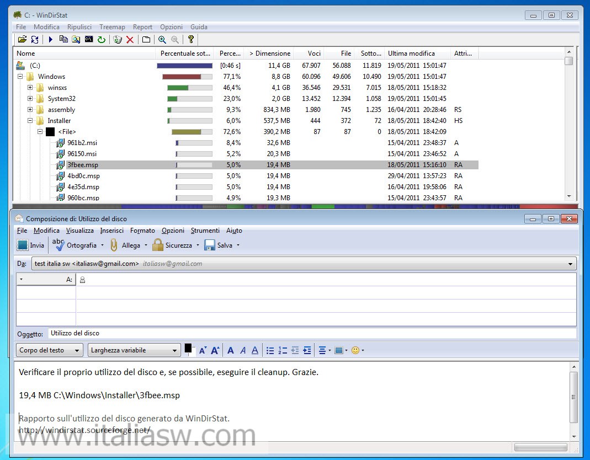This screenshot has height=460, width=590.
Task: Open WinDirStat help question mark icon
Action: [x=191, y=39]
